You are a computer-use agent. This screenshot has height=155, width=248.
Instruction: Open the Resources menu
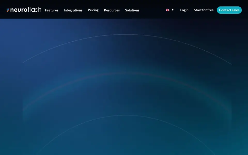tap(112, 10)
